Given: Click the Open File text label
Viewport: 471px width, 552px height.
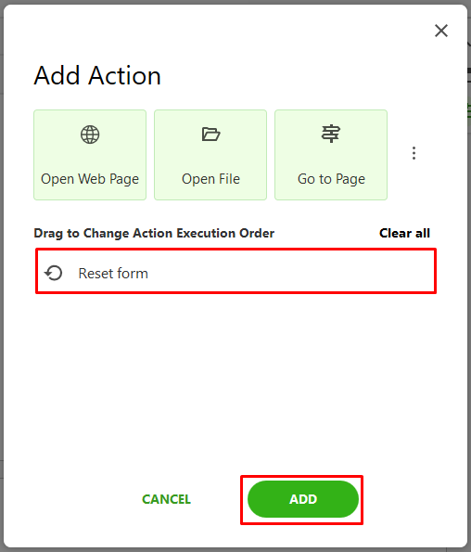Looking at the screenshot, I should tap(210, 179).
